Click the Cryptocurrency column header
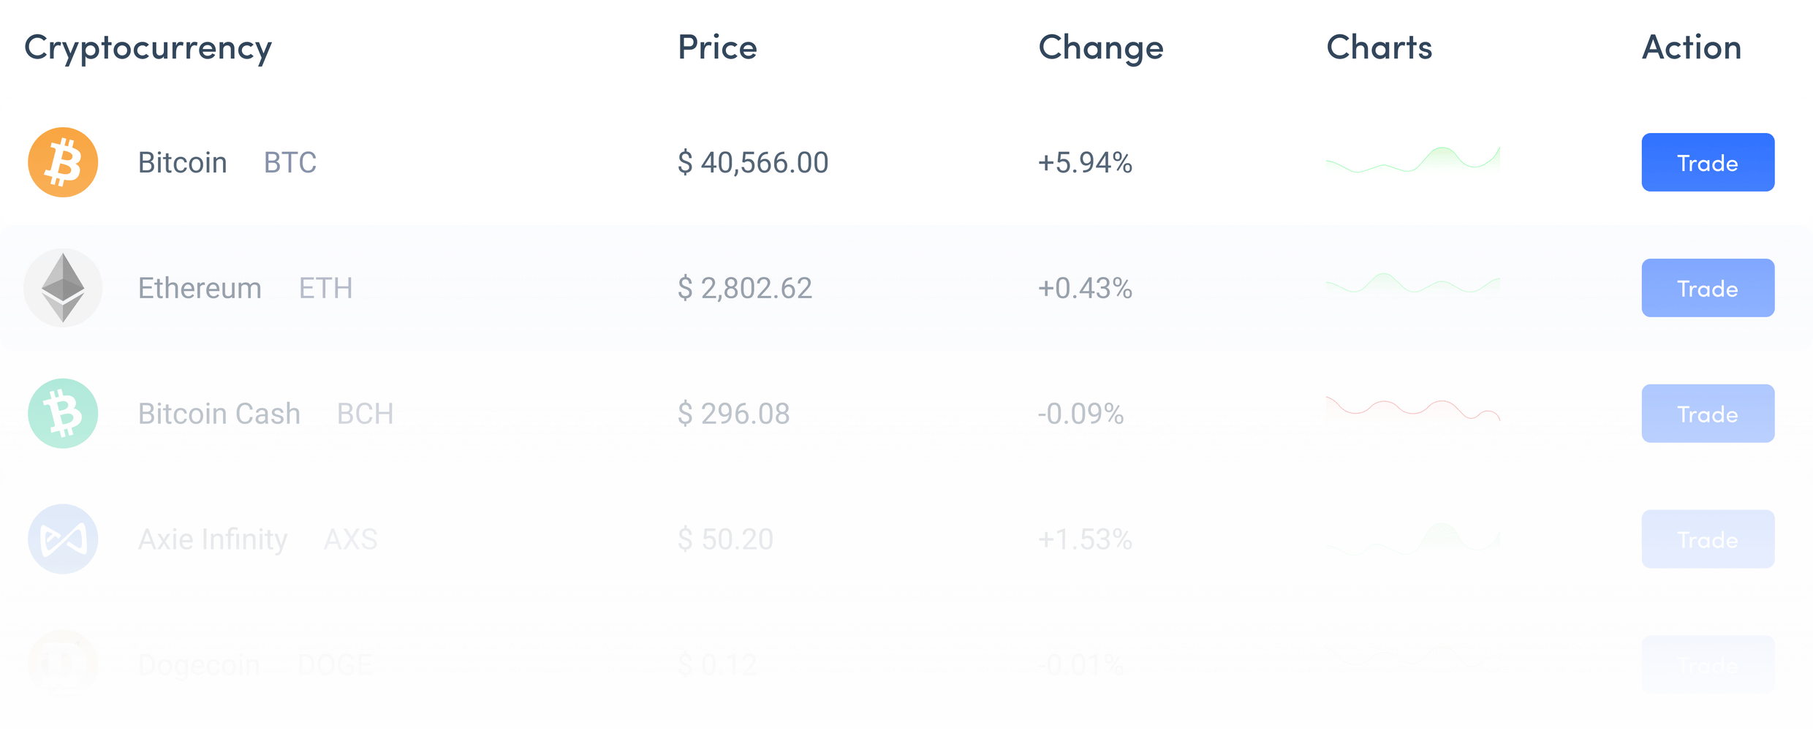Viewport: 1813px width, 736px height. pyautogui.click(x=148, y=49)
